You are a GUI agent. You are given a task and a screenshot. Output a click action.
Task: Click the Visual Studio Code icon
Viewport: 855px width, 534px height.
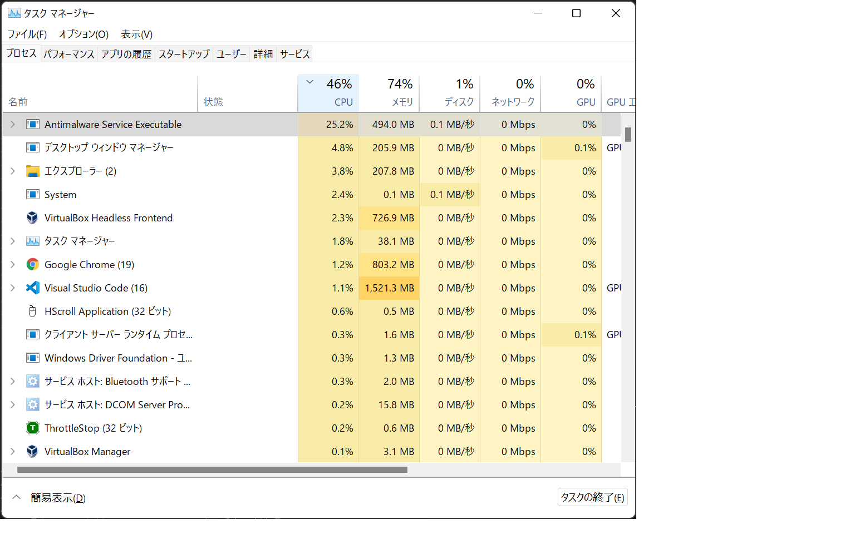33,288
